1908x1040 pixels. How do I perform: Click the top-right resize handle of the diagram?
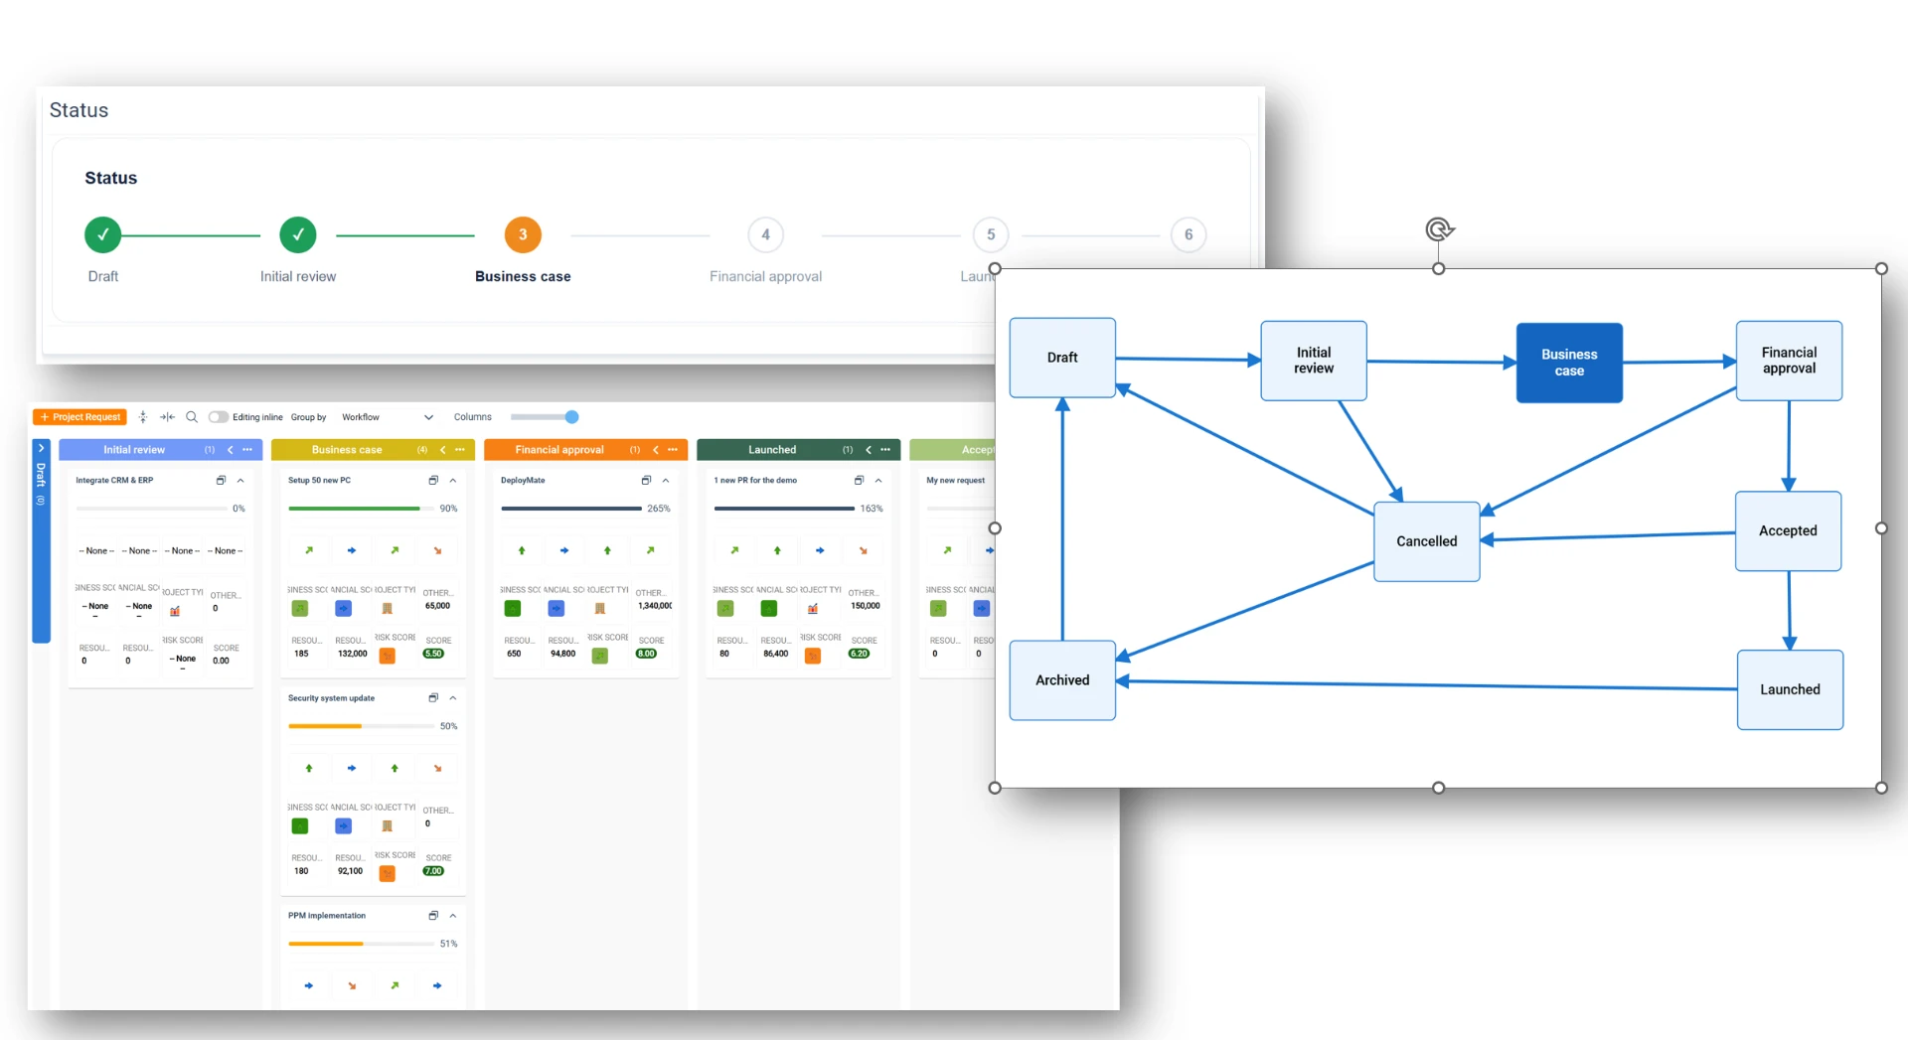1881,268
